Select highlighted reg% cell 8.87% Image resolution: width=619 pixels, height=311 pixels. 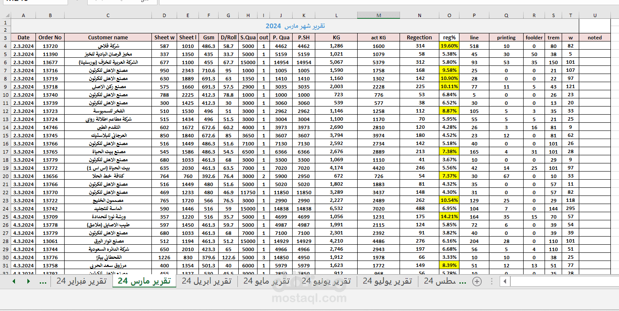pyautogui.click(x=449, y=111)
